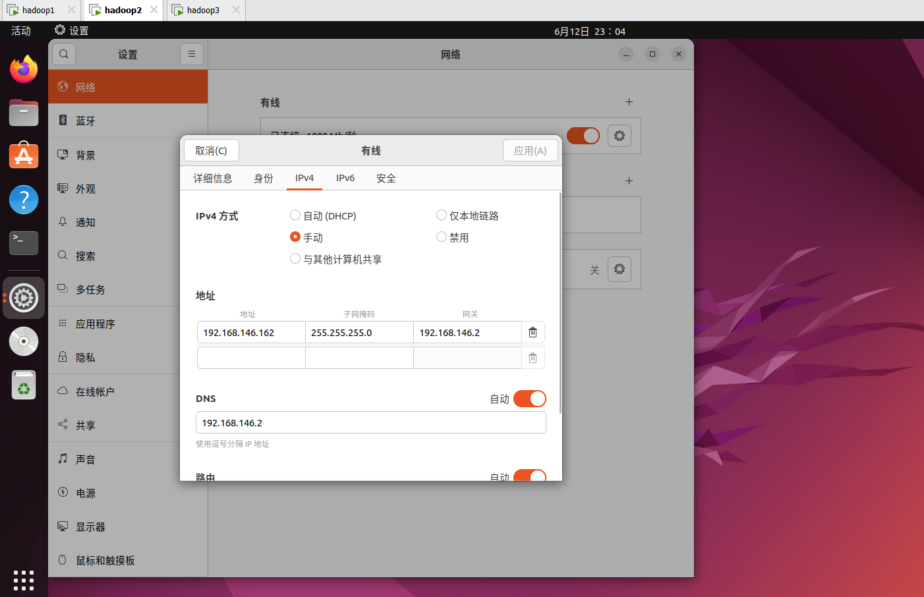Toggle the 路由 自动 switch
The image size is (924, 597).
(530, 475)
